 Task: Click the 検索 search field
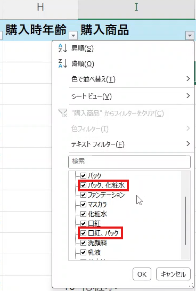point(129,162)
